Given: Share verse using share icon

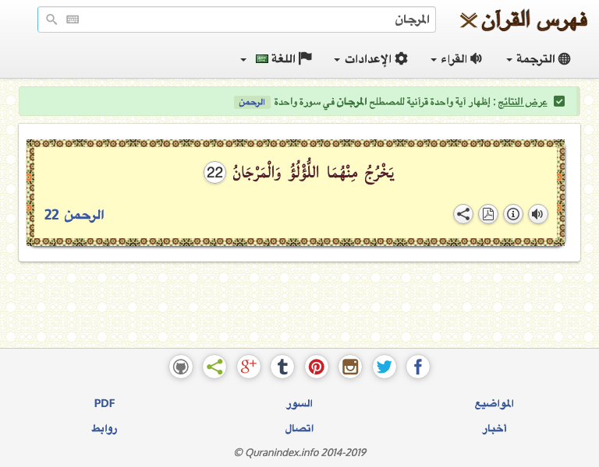Looking at the screenshot, I should 463,214.
